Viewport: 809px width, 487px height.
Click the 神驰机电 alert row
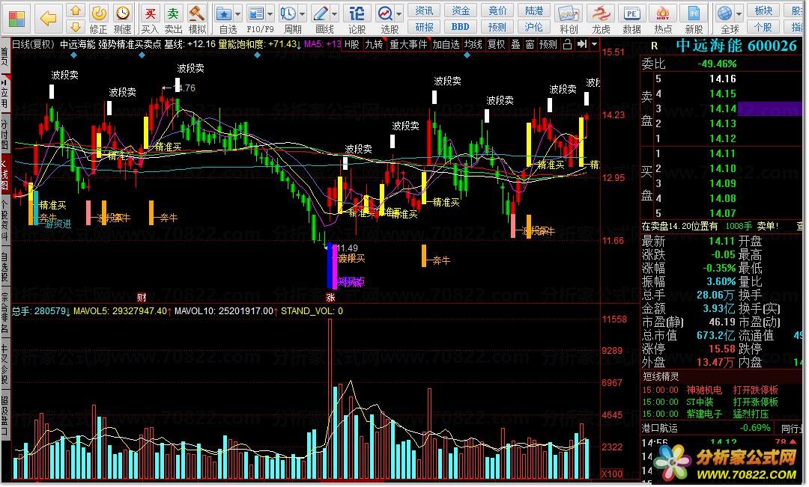click(722, 390)
